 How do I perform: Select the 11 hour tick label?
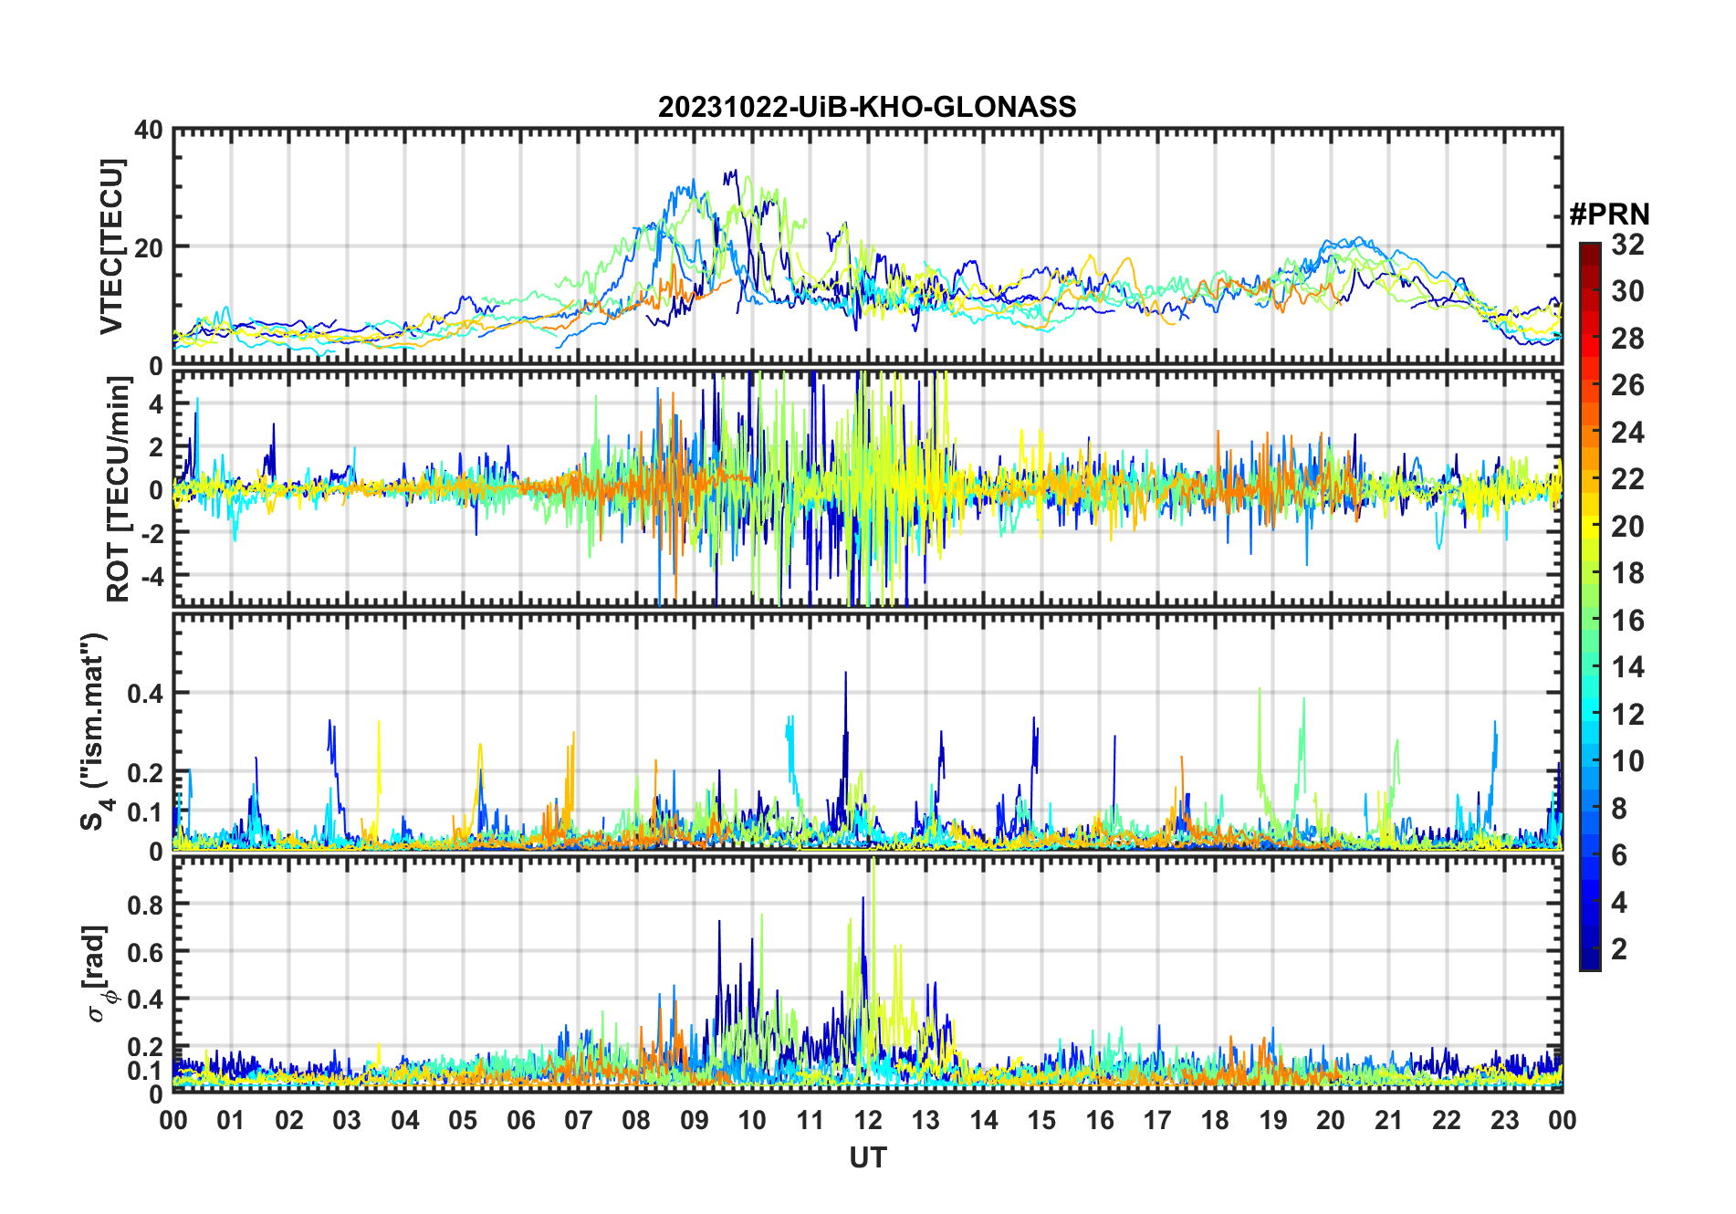point(810,1120)
